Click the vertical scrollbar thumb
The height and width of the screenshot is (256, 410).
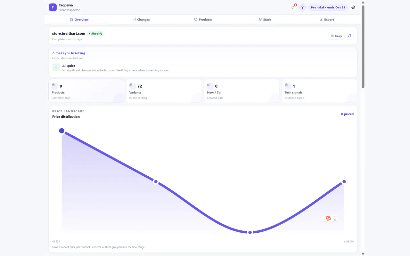coord(363,46)
